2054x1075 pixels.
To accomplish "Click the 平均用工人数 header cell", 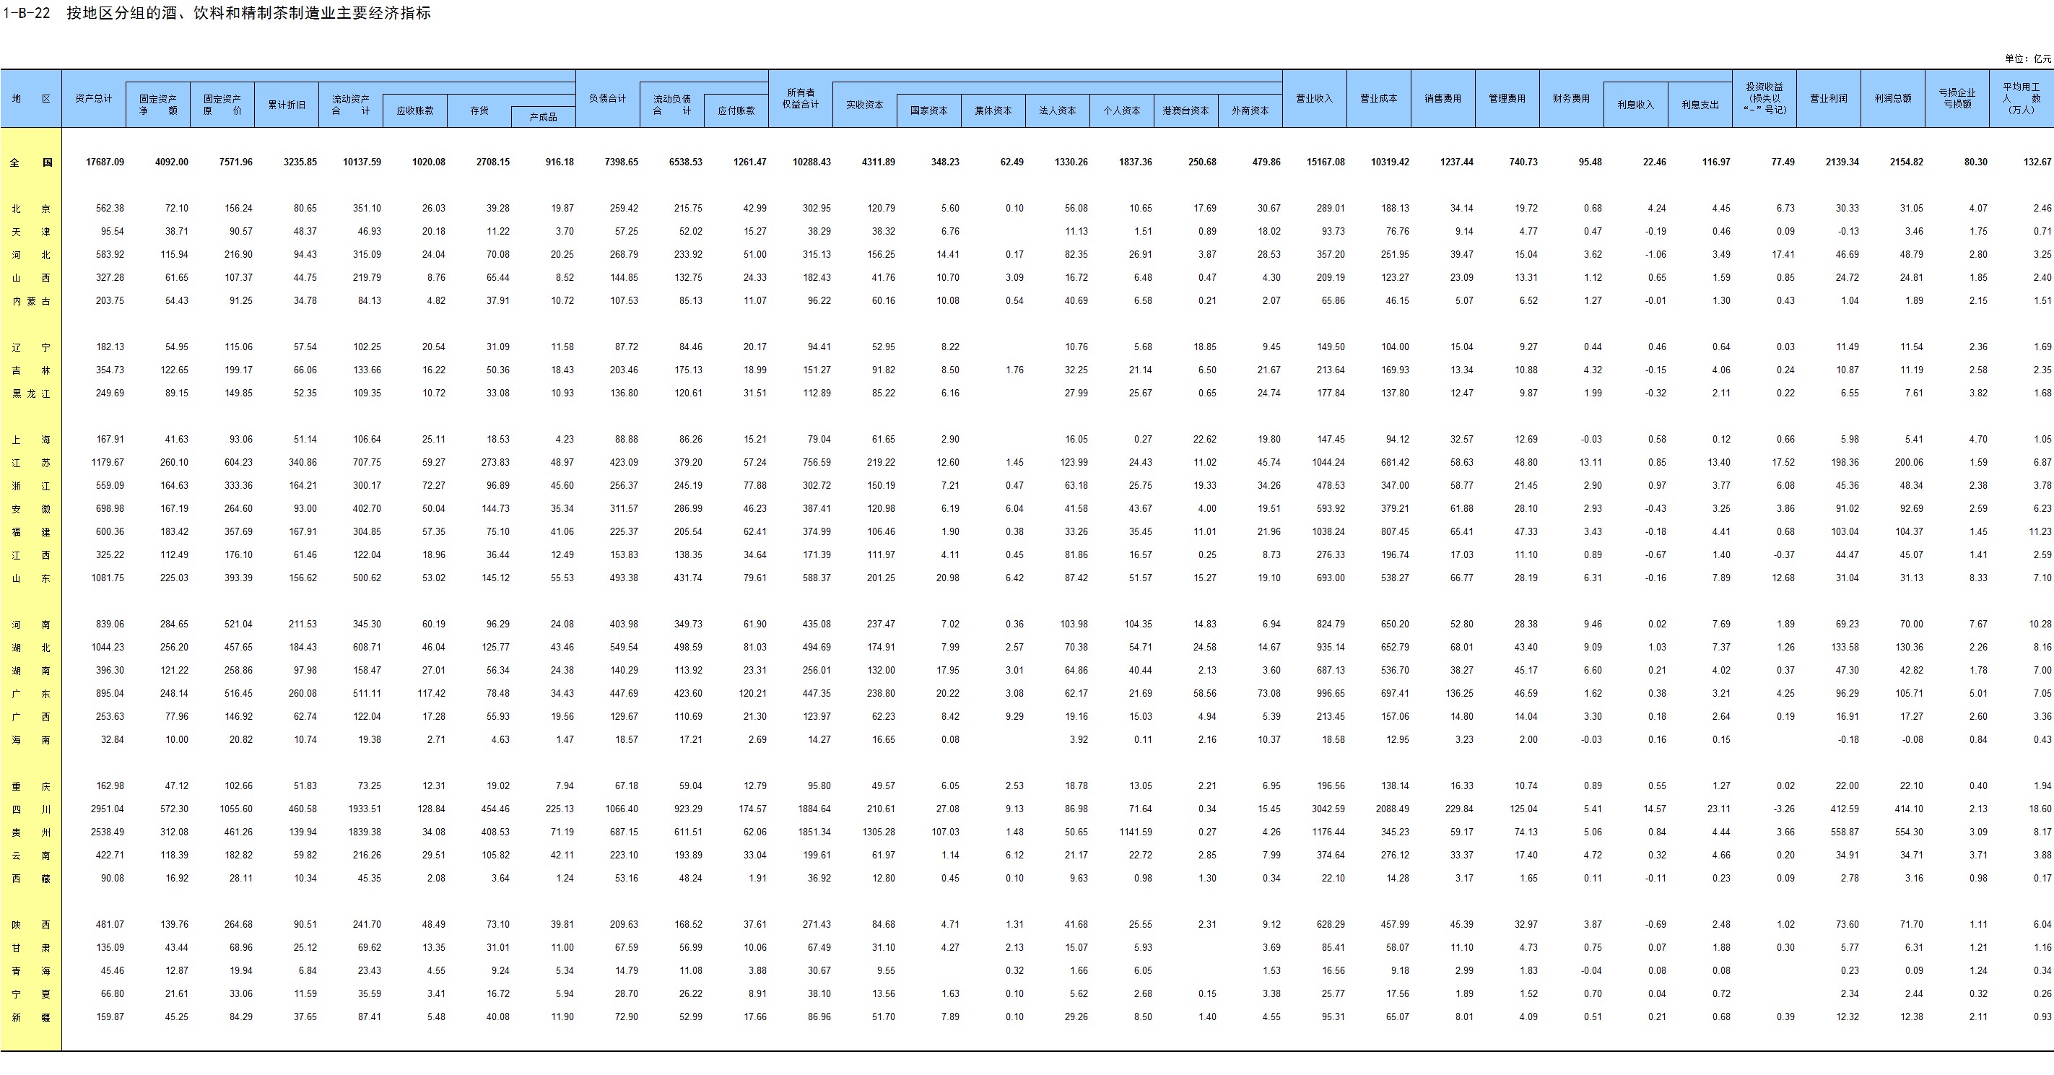I will click(2021, 99).
